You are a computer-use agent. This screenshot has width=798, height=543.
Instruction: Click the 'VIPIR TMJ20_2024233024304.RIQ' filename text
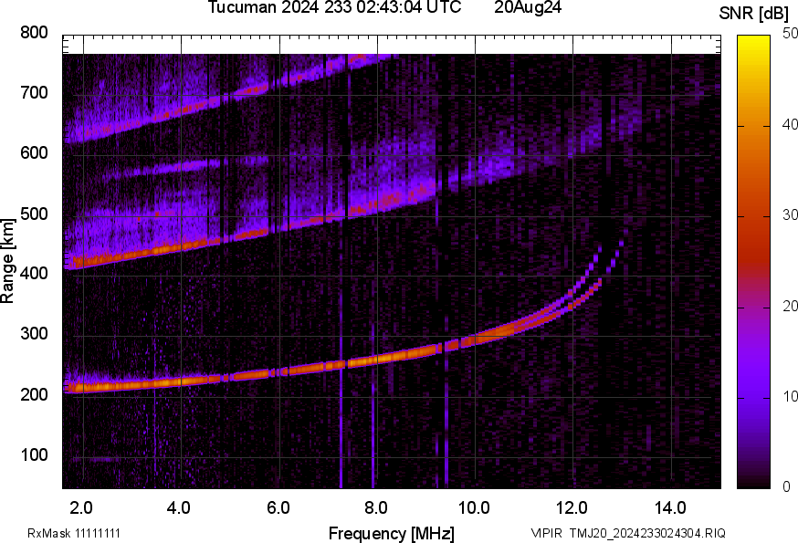628,533
